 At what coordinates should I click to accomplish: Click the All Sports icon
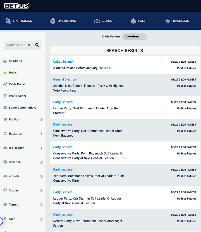tap(5, 61)
